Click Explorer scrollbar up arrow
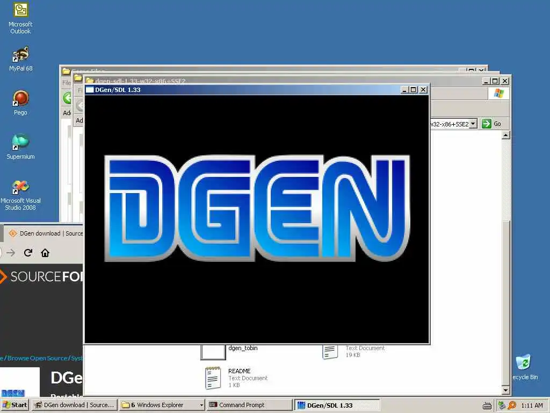 (505, 135)
